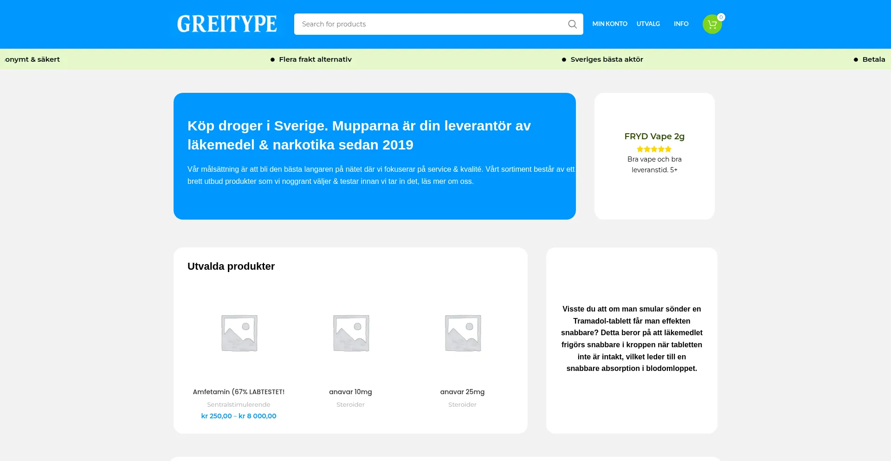This screenshot has height=461, width=891.
Task: Click the 'Flera frakt alternativ' ticker text
Action: (315, 59)
